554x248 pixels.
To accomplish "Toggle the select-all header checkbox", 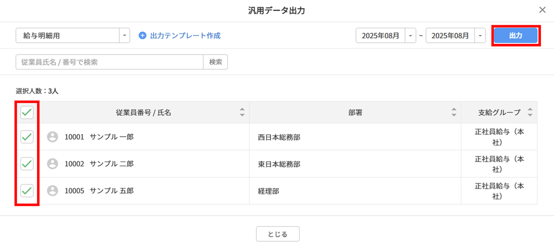I will pyautogui.click(x=27, y=112).
